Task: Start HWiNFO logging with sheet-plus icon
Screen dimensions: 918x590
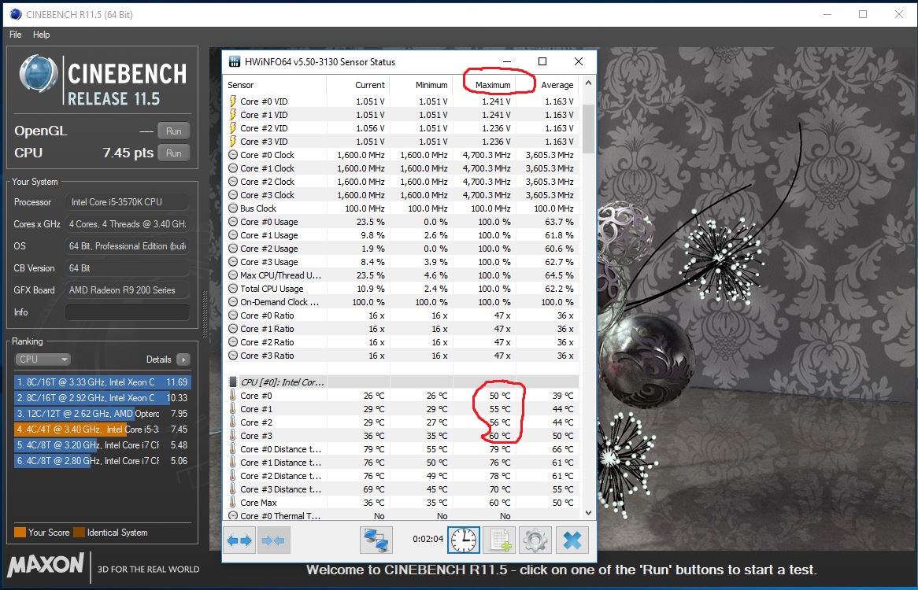Action: pos(500,540)
